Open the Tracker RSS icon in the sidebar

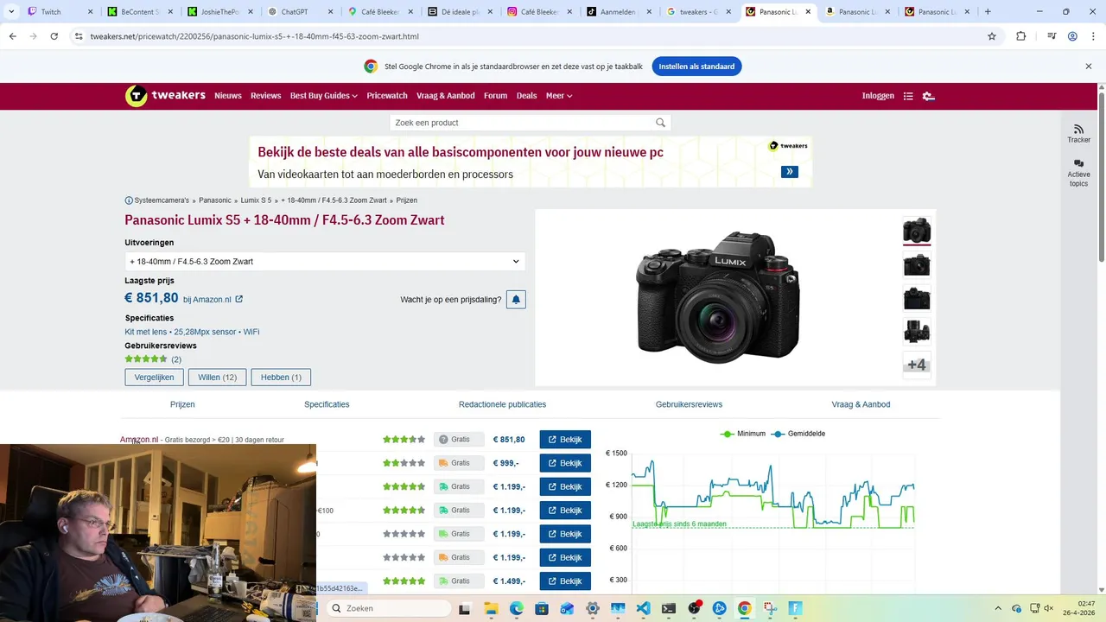1078,129
